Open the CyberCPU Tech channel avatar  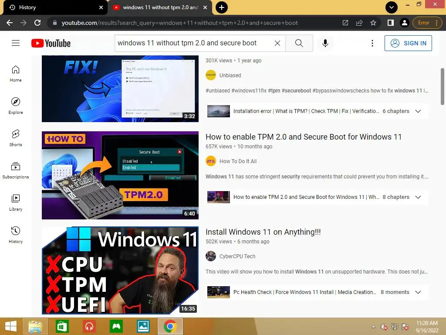[x=211, y=256]
